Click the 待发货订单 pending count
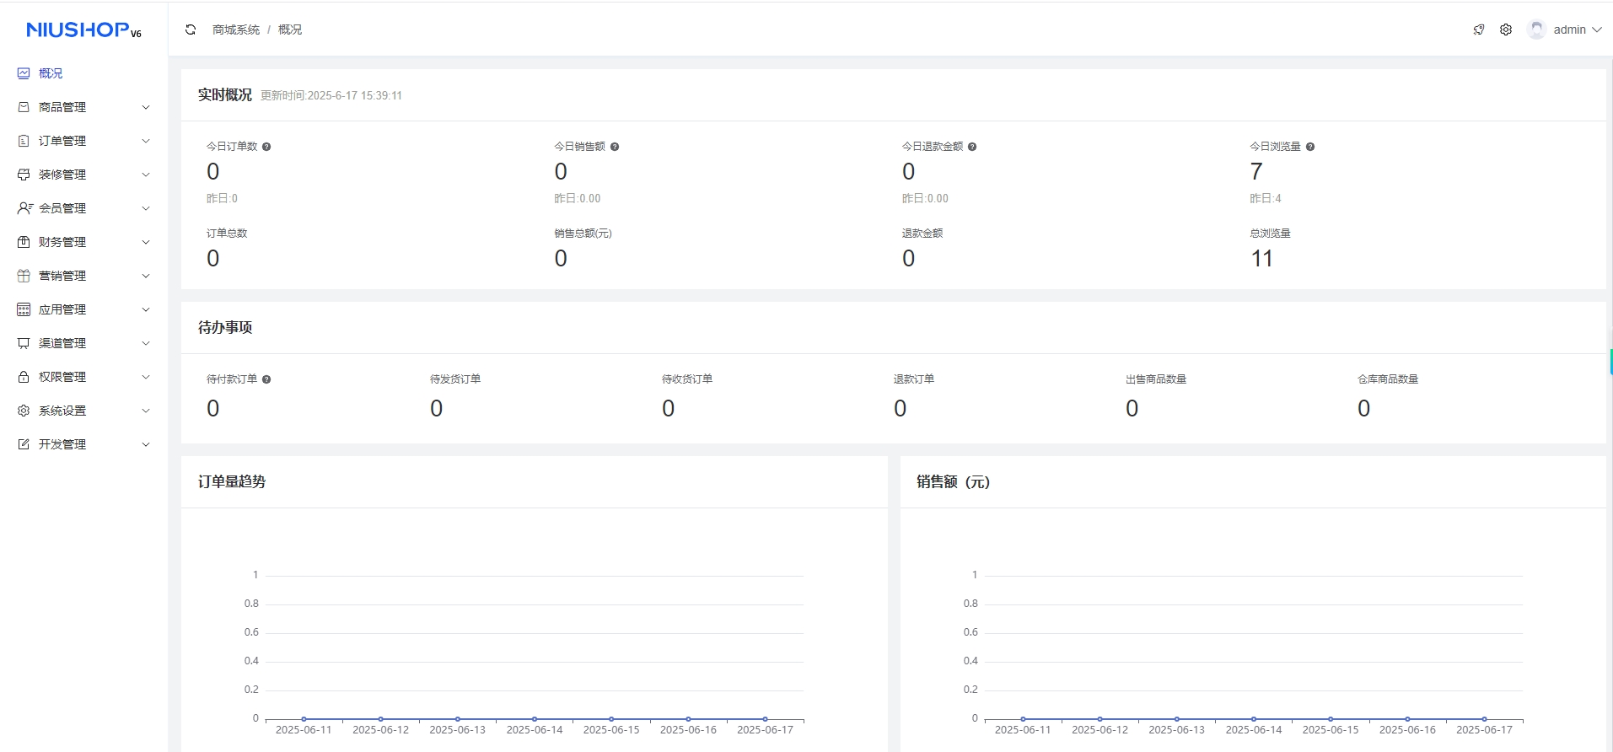The width and height of the screenshot is (1613, 752). click(x=436, y=409)
